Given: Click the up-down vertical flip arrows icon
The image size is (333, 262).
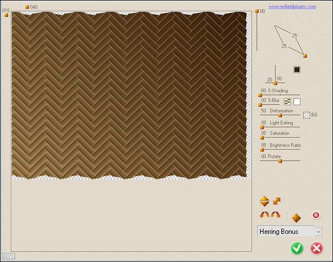Looking at the screenshot, I should coord(265,201).
